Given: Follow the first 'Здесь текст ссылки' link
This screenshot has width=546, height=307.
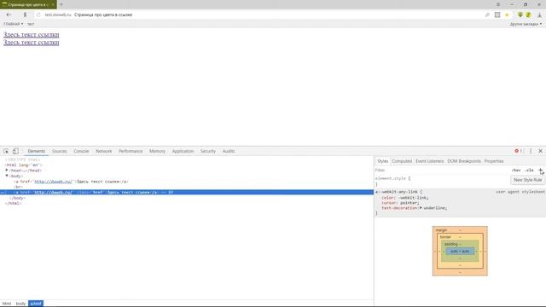Looking at the screenshot, I should (x=32, y=35).
